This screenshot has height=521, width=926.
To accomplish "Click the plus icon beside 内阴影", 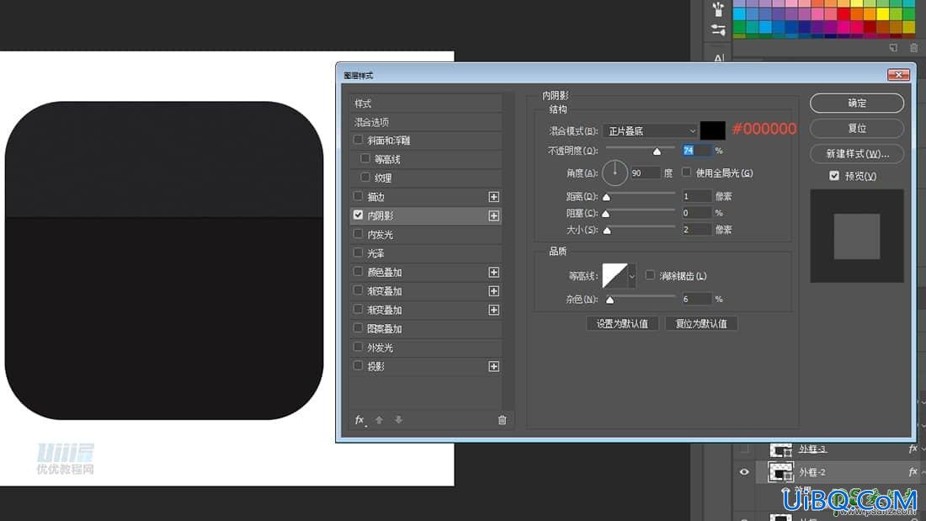I will 493,215.
